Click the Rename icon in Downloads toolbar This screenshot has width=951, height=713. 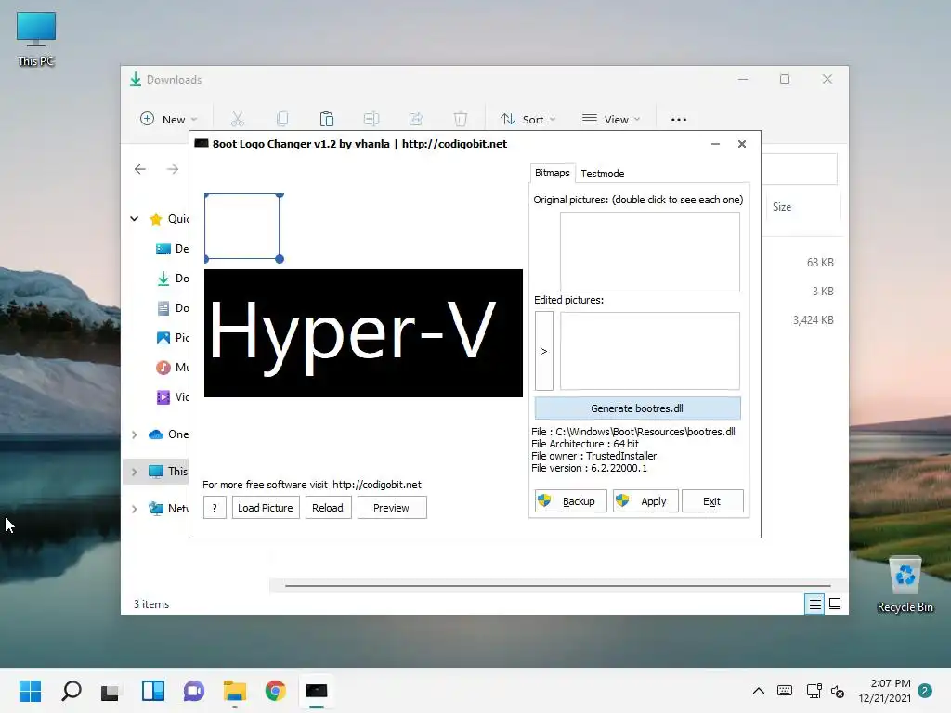click(371, 119)
